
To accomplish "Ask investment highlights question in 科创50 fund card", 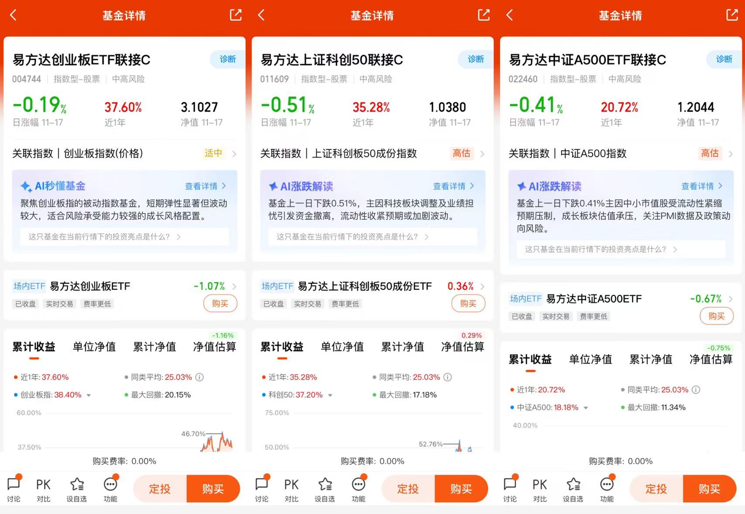I will (373, 236).
